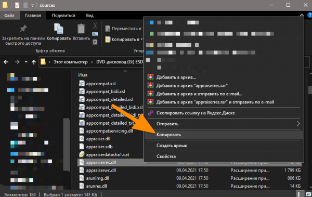This screenshot has height=197, width=312.
Task: Sort by the Имя column header
Action: 83,75
